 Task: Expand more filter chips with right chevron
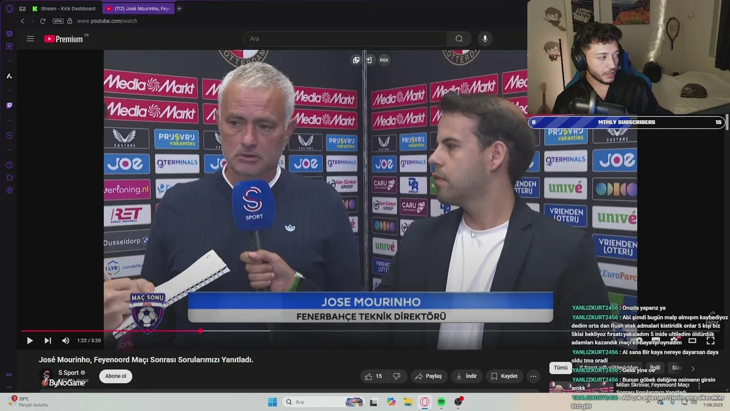(693, 368)
